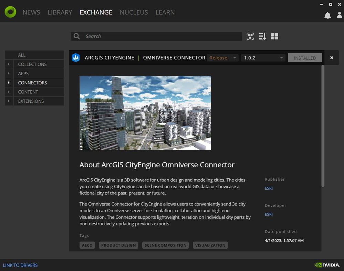
Task: Click the date published value 4/1/2023
Action: (x=284, y=240)
